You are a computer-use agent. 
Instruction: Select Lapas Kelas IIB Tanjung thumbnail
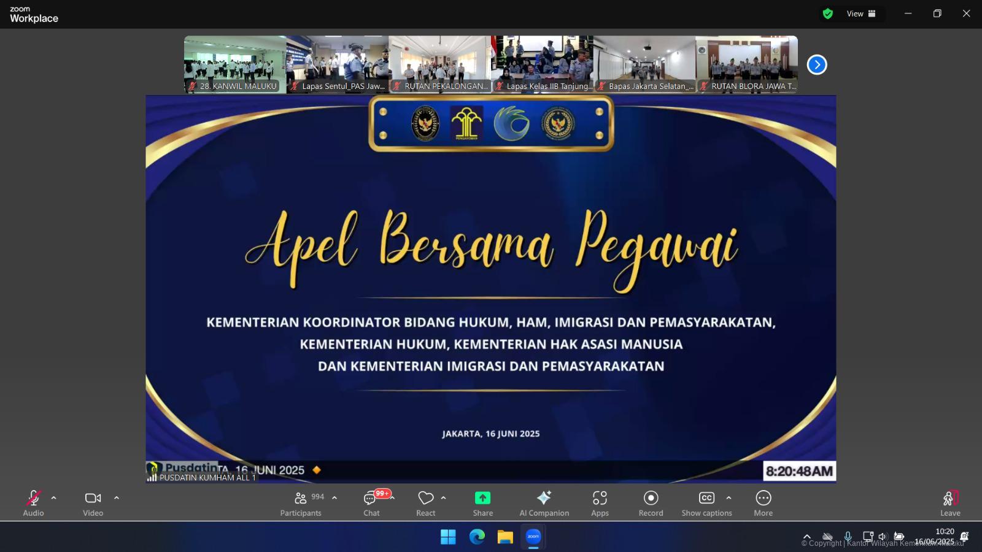coord(543,64)
